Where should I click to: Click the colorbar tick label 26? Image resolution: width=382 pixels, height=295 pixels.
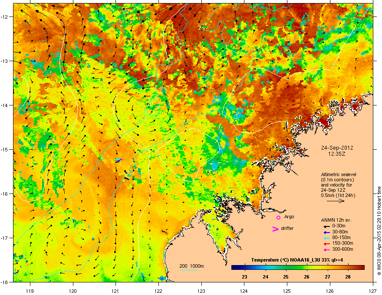(306, 277)
